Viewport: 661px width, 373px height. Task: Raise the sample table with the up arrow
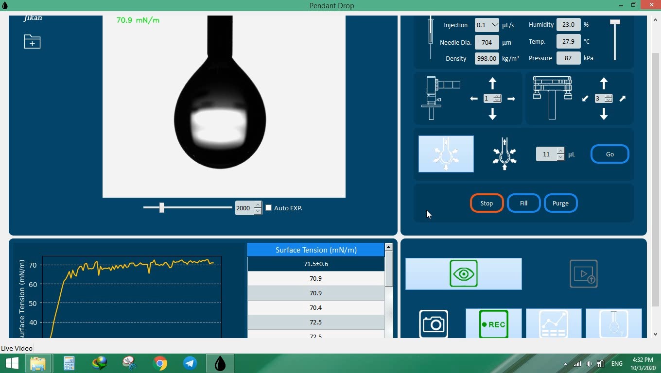[604, 84]
